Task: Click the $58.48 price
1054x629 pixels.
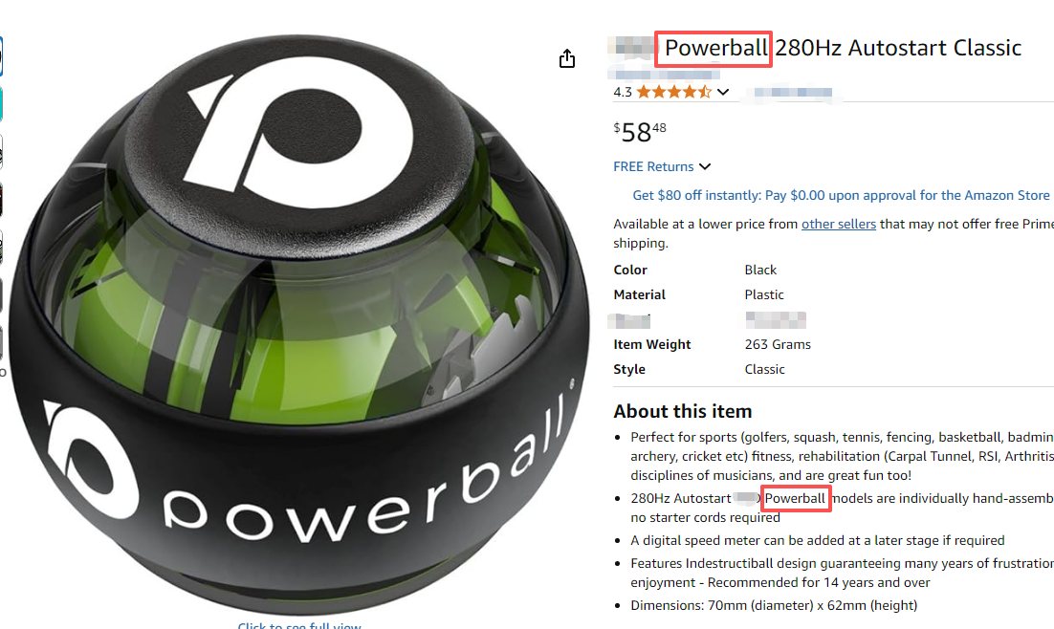Action: [x=640, y=132]
